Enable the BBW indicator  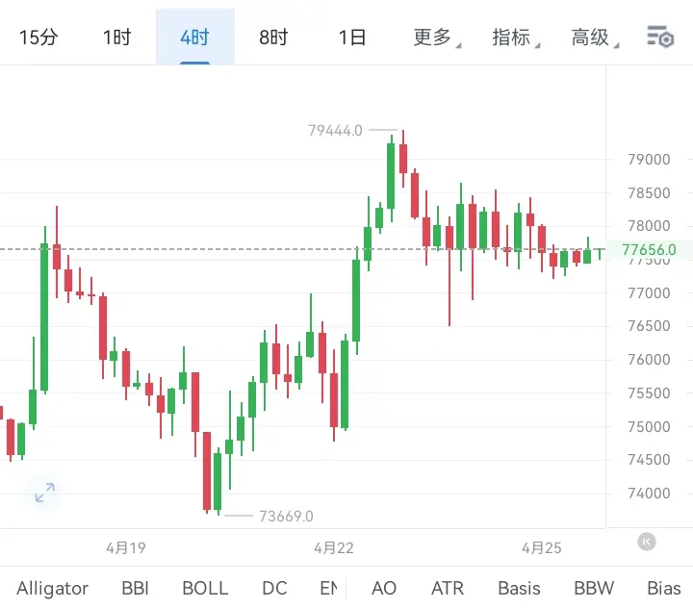pos(594,589)
